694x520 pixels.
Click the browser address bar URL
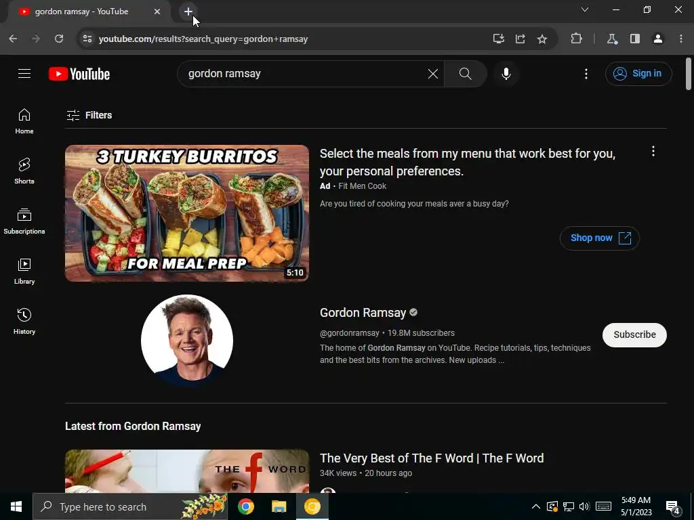(x=203, y=39)
